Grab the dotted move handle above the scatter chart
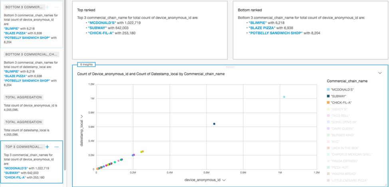The height and width of the screenshot is (187, 389). coord(230,67)
